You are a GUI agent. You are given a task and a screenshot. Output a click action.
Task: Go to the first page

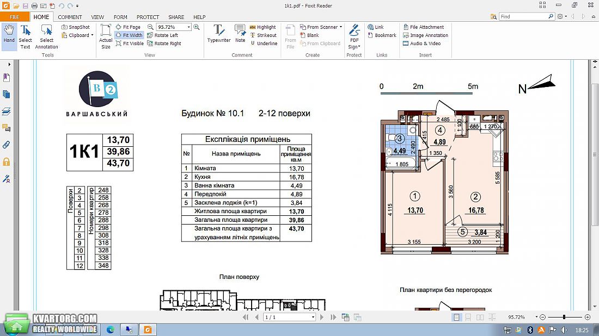[246, 317]
